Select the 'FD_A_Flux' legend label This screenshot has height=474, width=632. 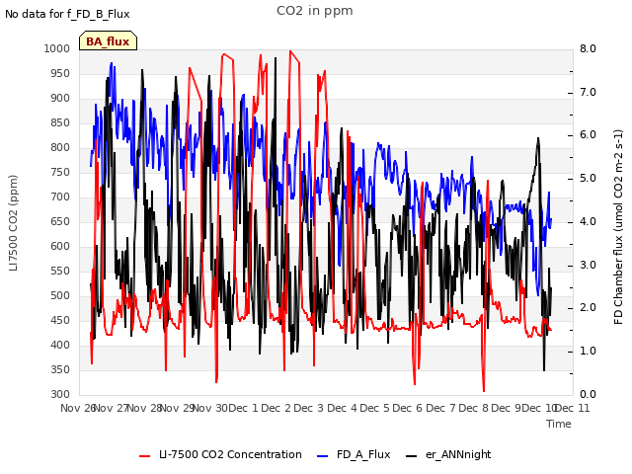[363, 454]
